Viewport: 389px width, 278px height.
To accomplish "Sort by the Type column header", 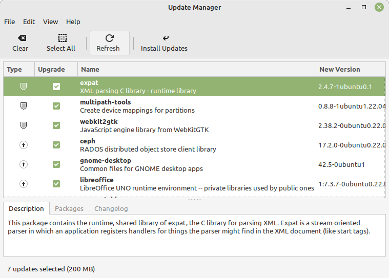I will [19, 70].
